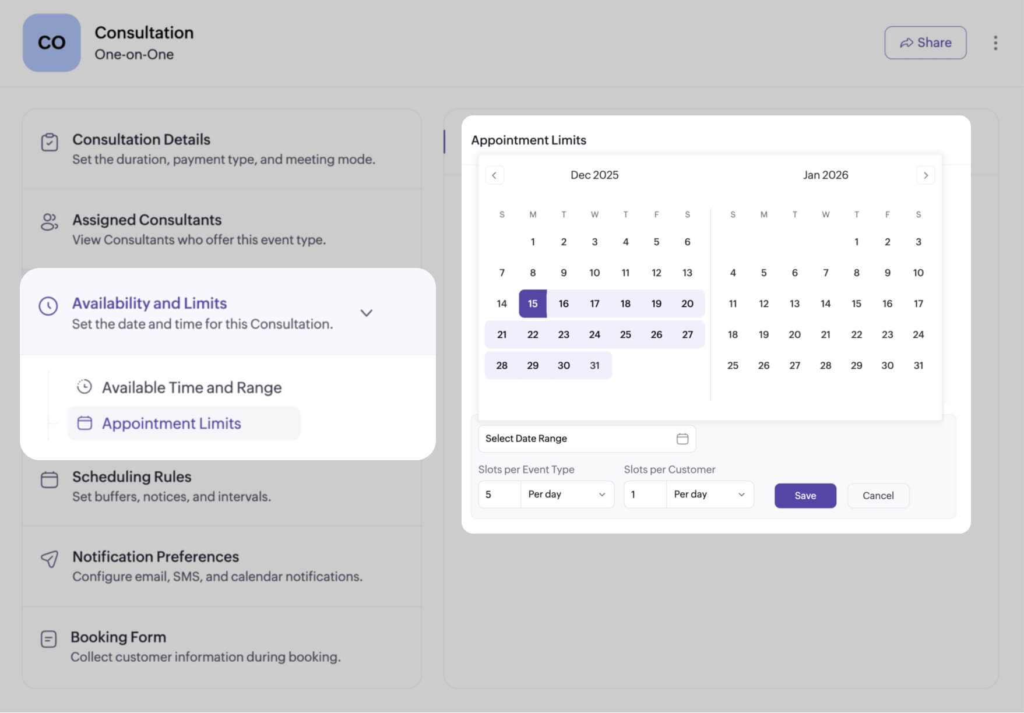Viewport: 1024px width, 713px height.
Task: Share the Consultation event
Action: click(926, 43)
